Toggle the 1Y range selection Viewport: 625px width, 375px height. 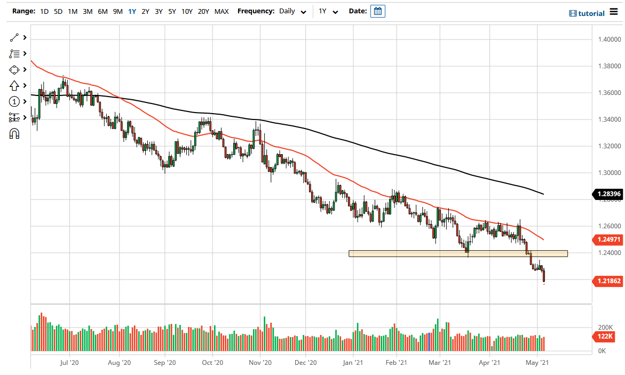click(131, 11)
